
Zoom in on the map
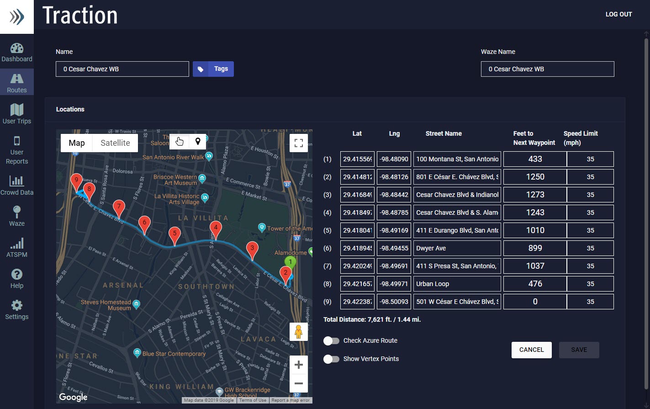[x=299, y=365]
